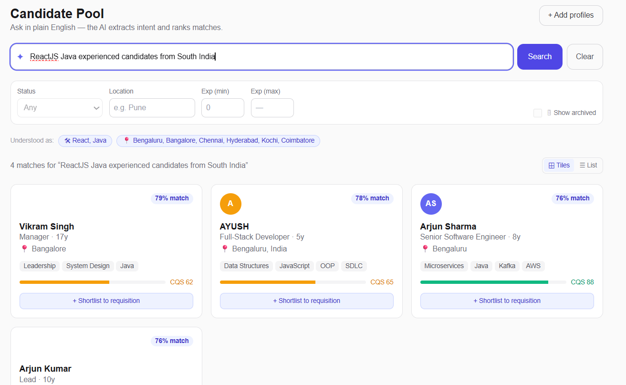The image size is (626, 385).
Task: Click the Microservices skill tag
Action: (444, 266)
